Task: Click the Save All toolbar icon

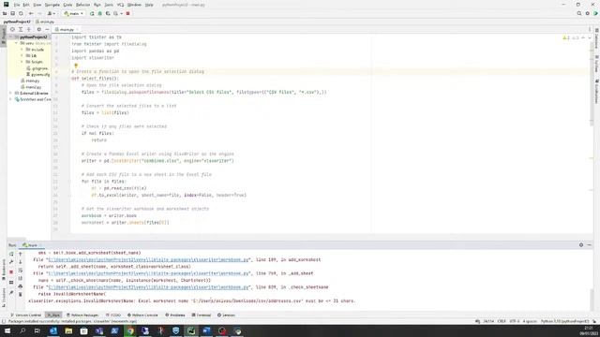Action: pos(12,13)
